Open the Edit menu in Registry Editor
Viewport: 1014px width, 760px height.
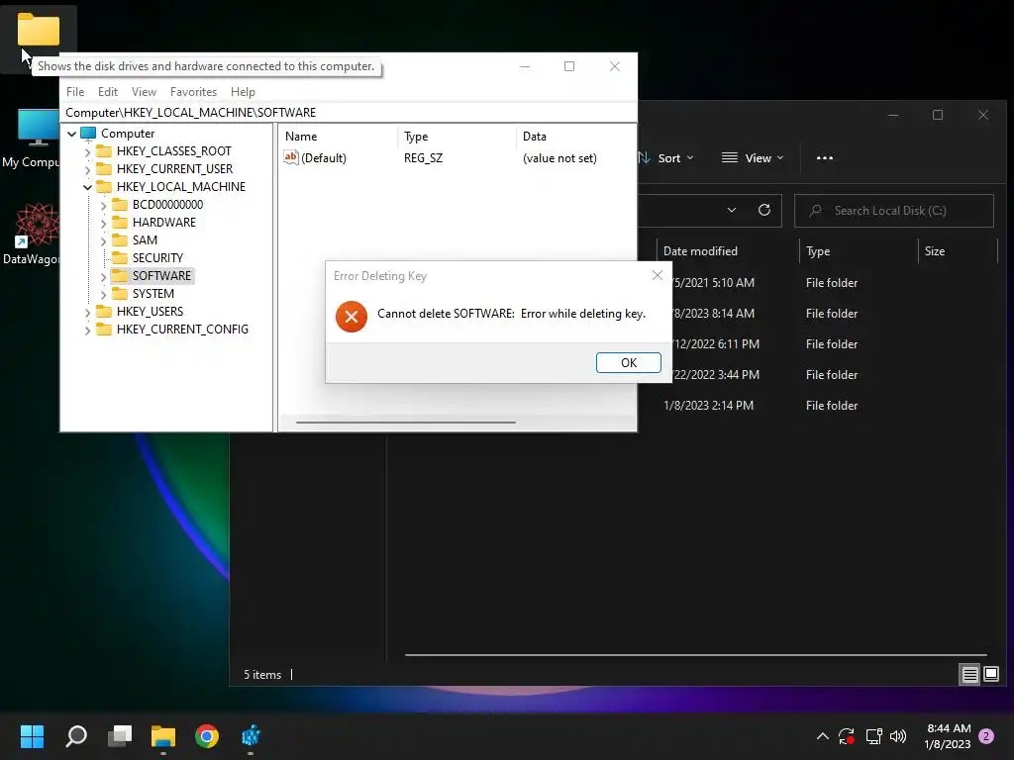[x=107, y=92]
